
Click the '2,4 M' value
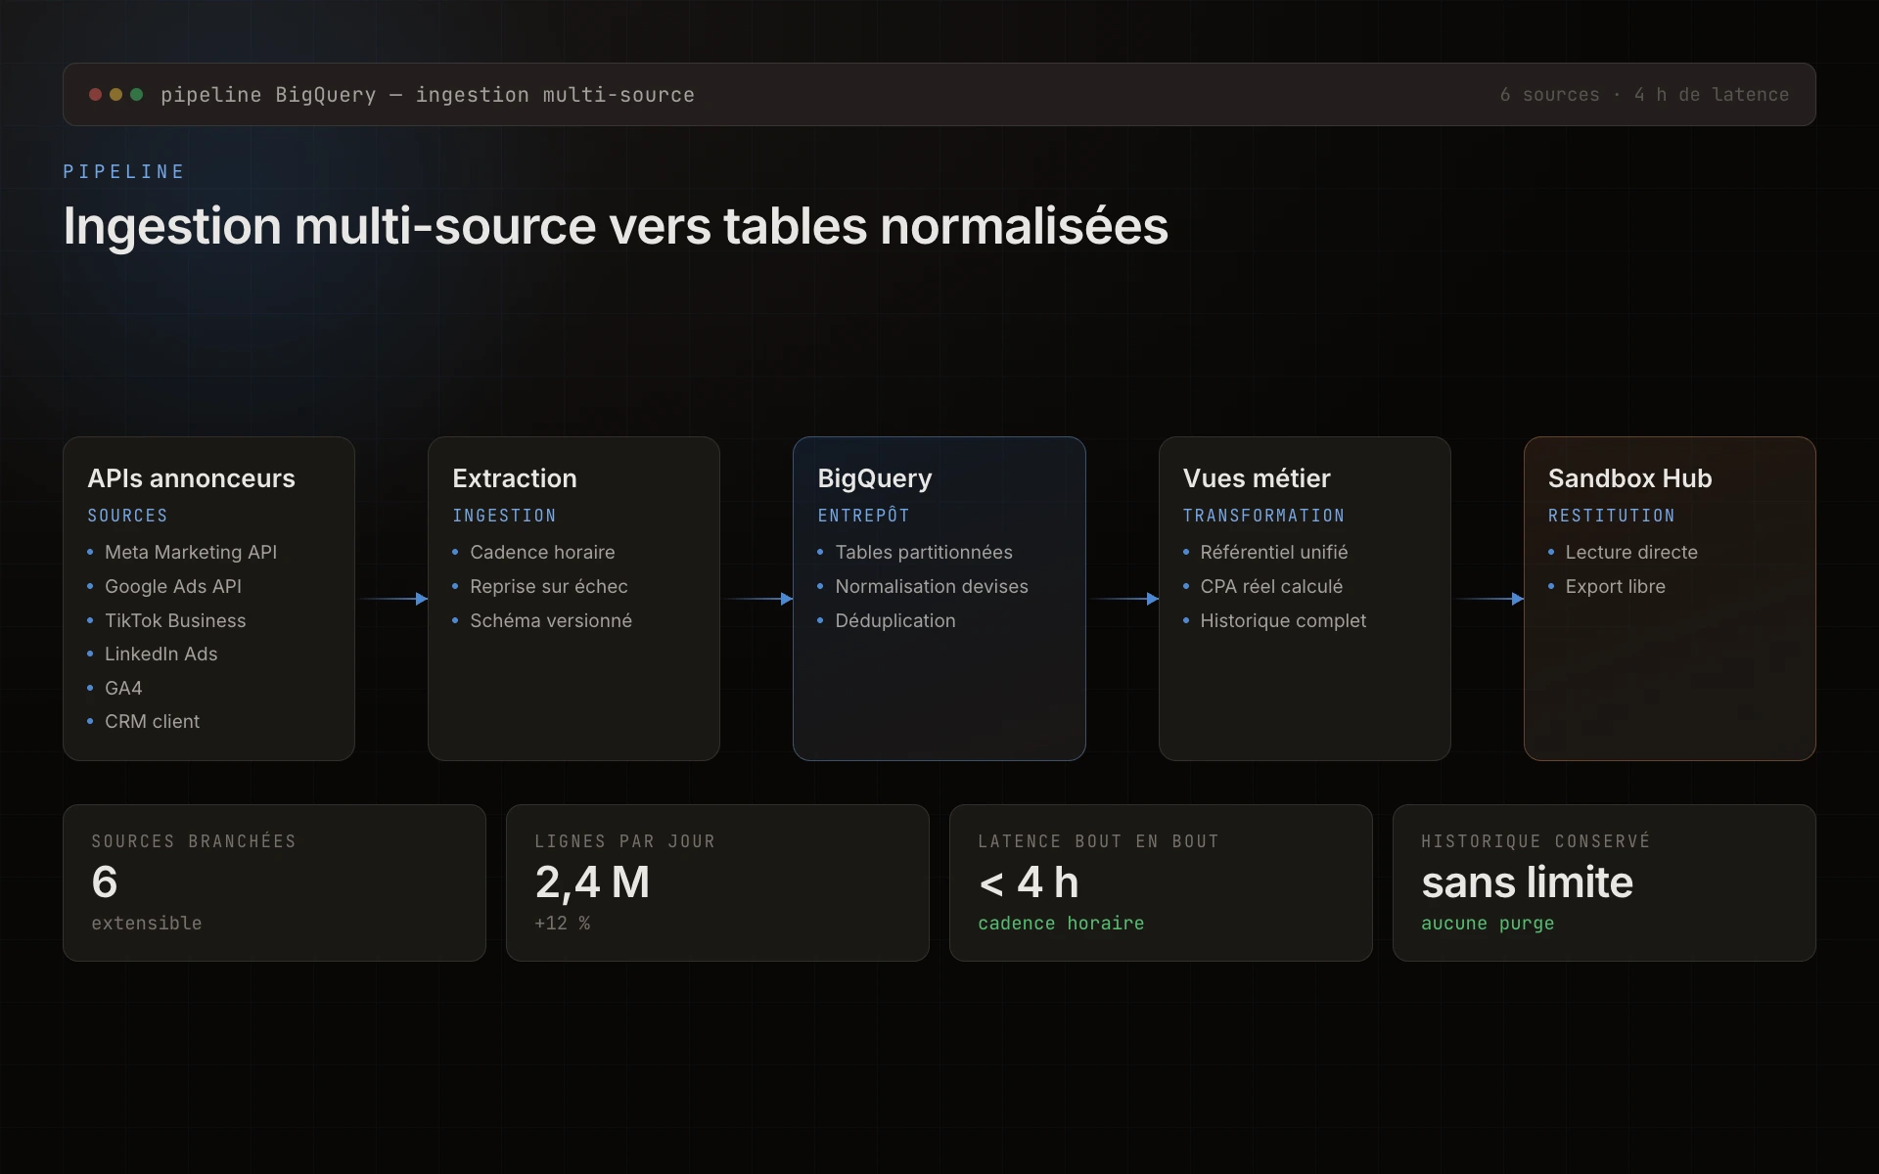(x=592, y=882)
